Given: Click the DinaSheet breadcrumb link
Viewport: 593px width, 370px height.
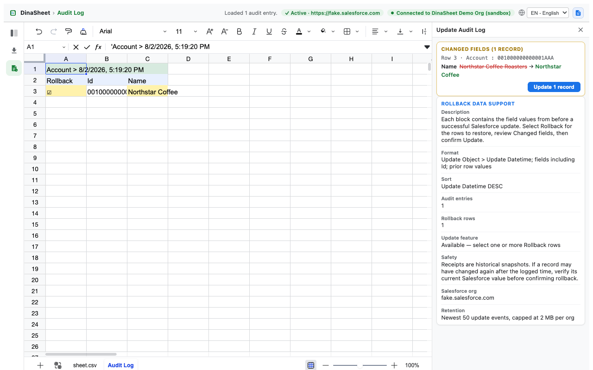Looking at the screenshot, I should coord(35,13).
